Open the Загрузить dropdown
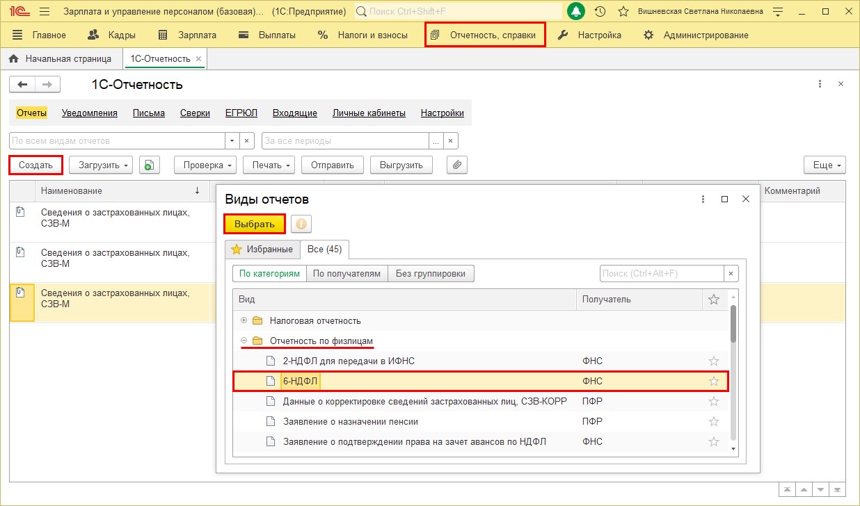The image size is (860, 506). [x=101, y=165]
